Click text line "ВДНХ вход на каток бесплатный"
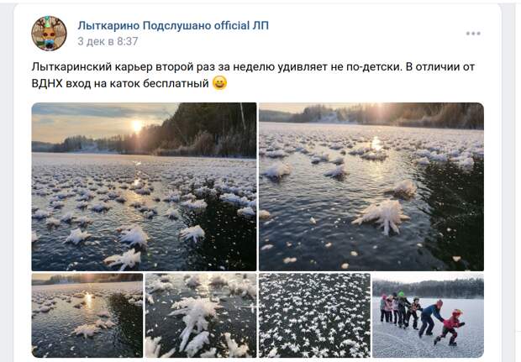The height and width of the screenshot is (362, 521). (x=120, y=83)
